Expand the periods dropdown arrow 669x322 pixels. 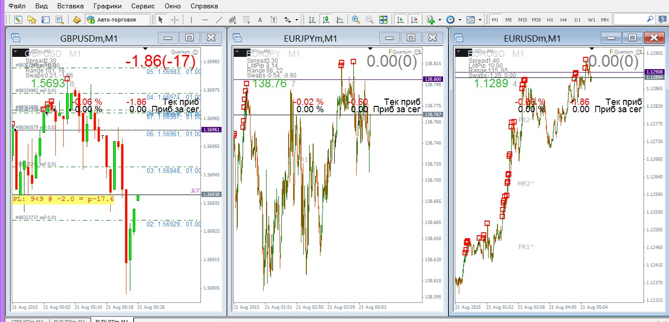click(x=460, y=20)
